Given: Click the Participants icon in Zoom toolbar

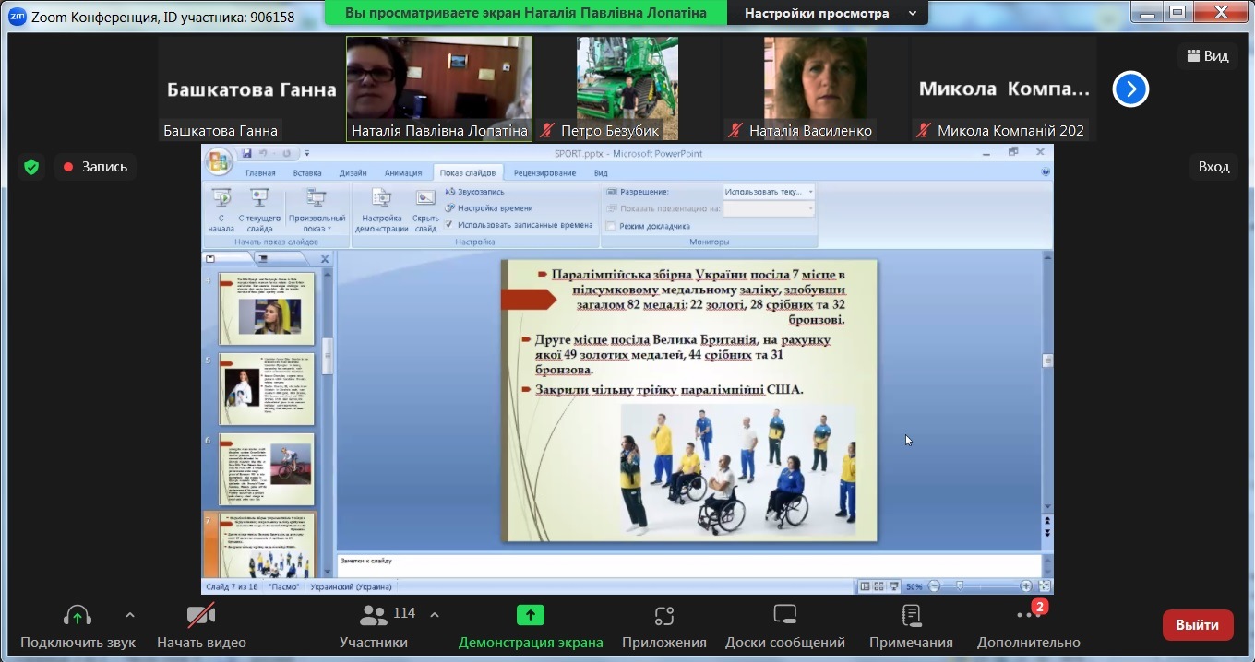Looking at the screenshot, I should click(374, 616).
